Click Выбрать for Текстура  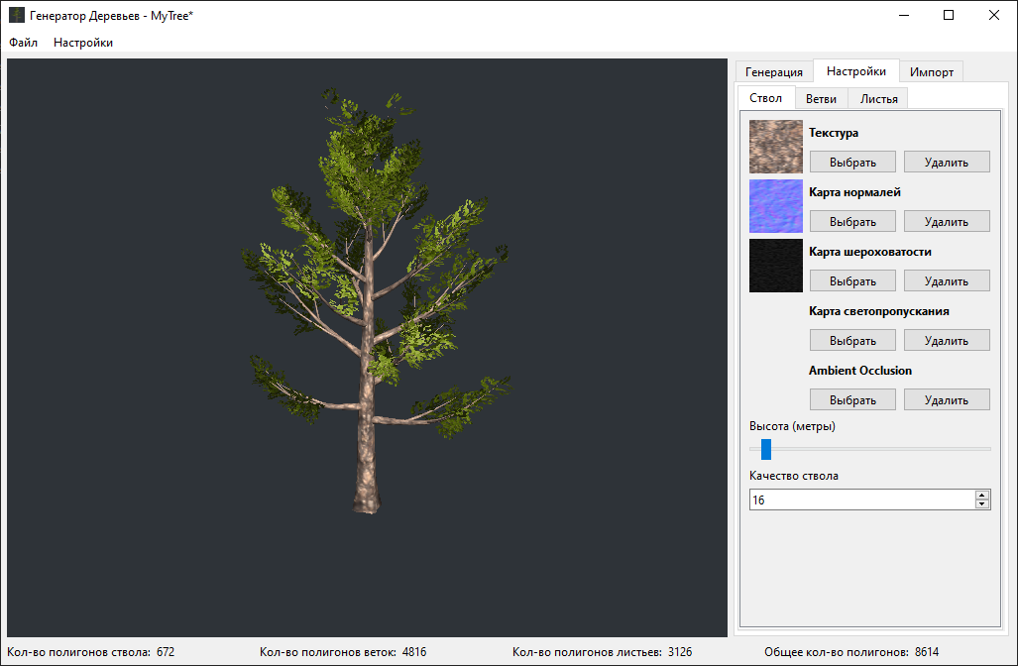point(852,162)
